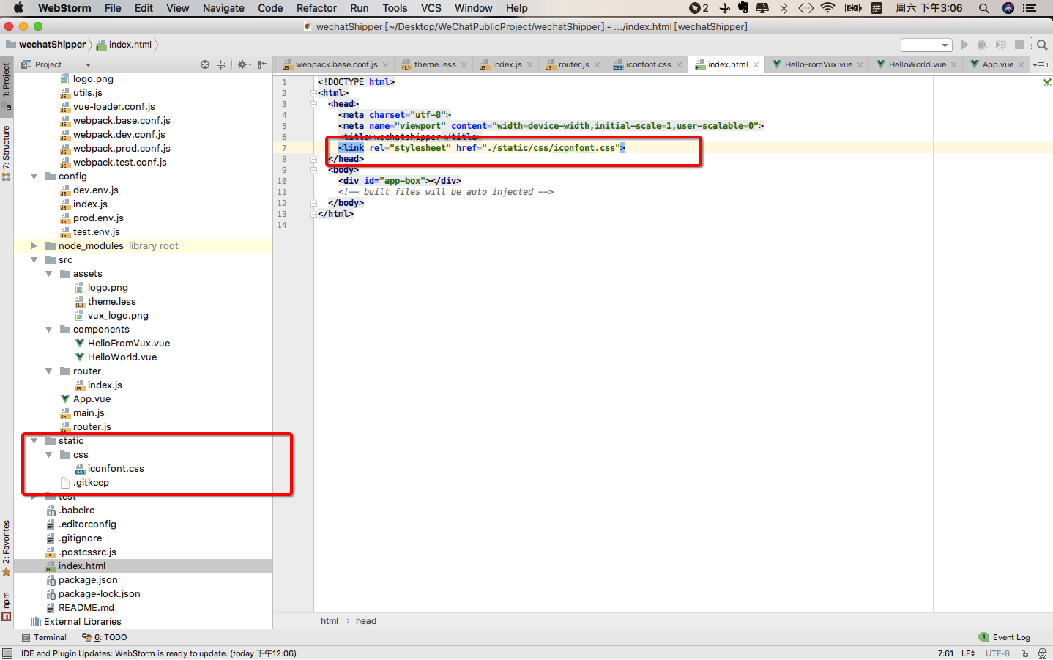The height and width of the screenshot is (660, 1053).
Task: Select webpack.prod.conf.js in the project tree
Action: point(122,149)
